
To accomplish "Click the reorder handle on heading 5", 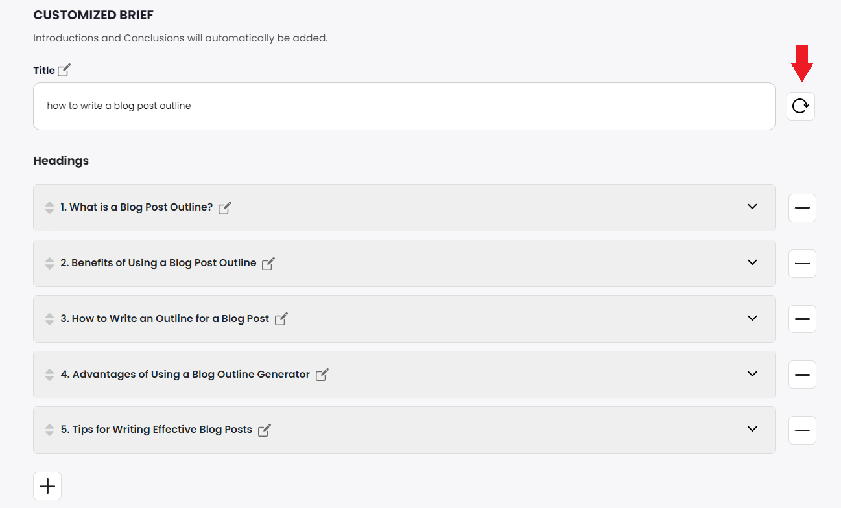I will pyautogui.click(x=49, y=430).
